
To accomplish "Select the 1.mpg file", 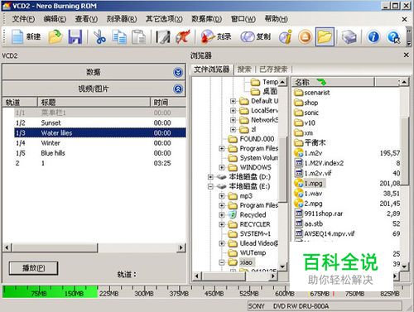I will [x=309, y=183].
